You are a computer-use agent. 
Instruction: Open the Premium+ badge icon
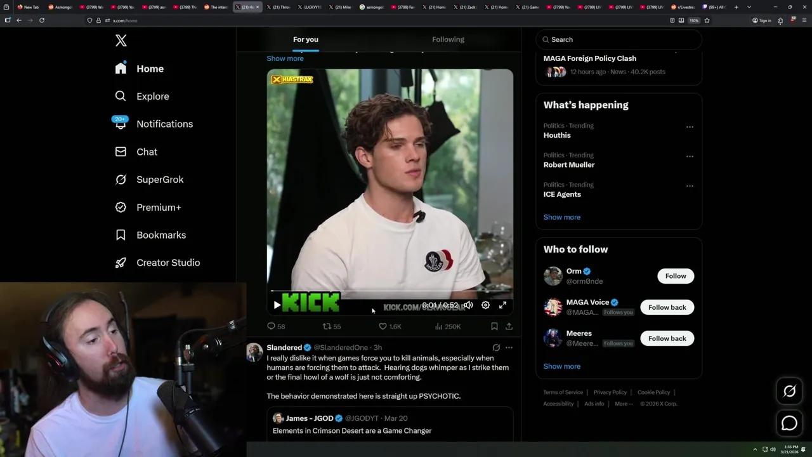[121, 207]
